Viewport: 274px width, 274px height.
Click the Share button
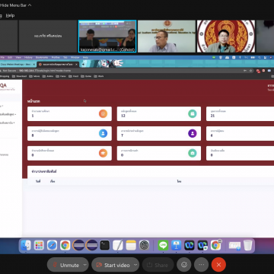[x=158, y=265]
